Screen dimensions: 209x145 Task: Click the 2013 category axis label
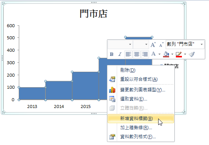(x=32, y=106)
